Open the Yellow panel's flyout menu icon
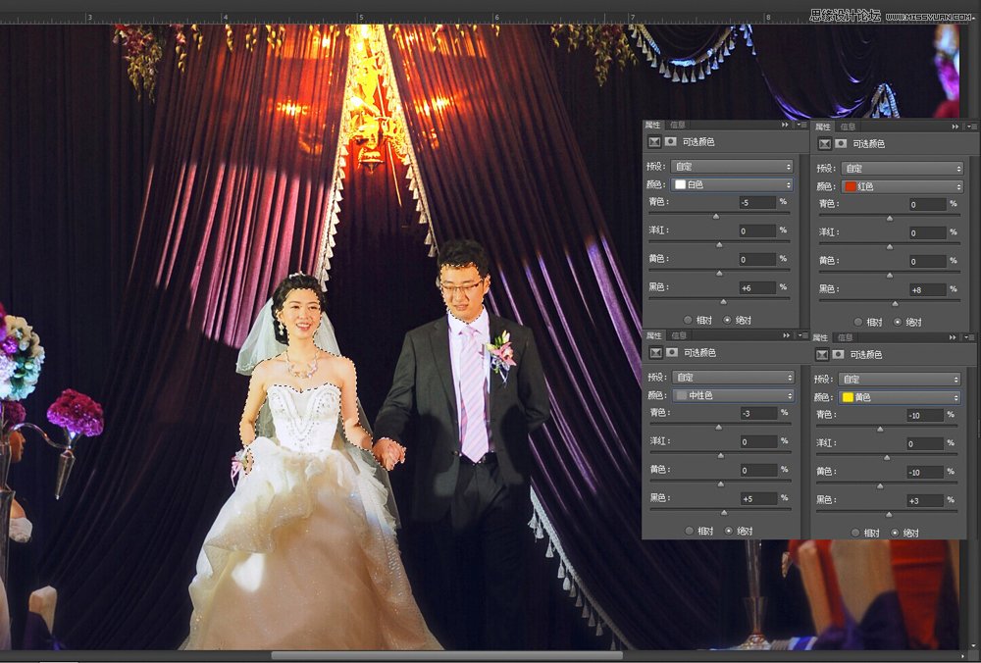The height and width of the screenshot is (663, 981). click(968, 337)
